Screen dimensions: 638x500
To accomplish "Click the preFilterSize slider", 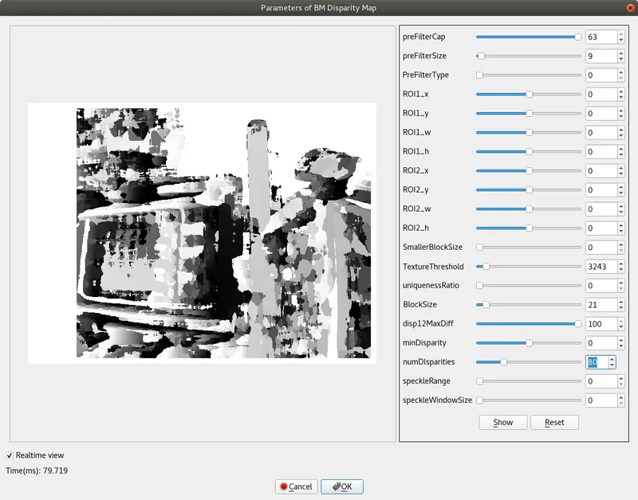I will [529, 56].
